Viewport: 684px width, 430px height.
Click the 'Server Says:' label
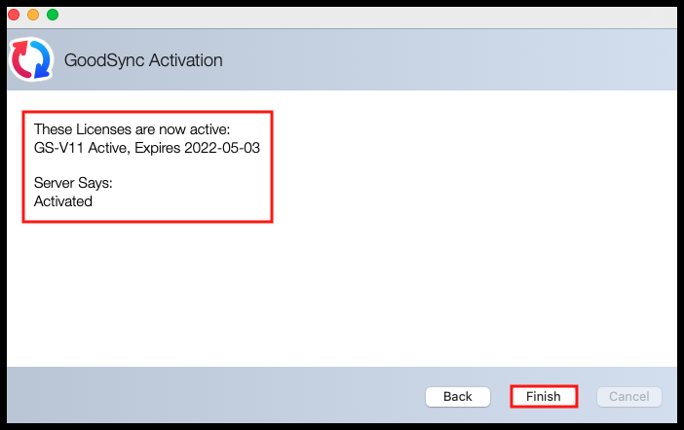pos(74,182)
